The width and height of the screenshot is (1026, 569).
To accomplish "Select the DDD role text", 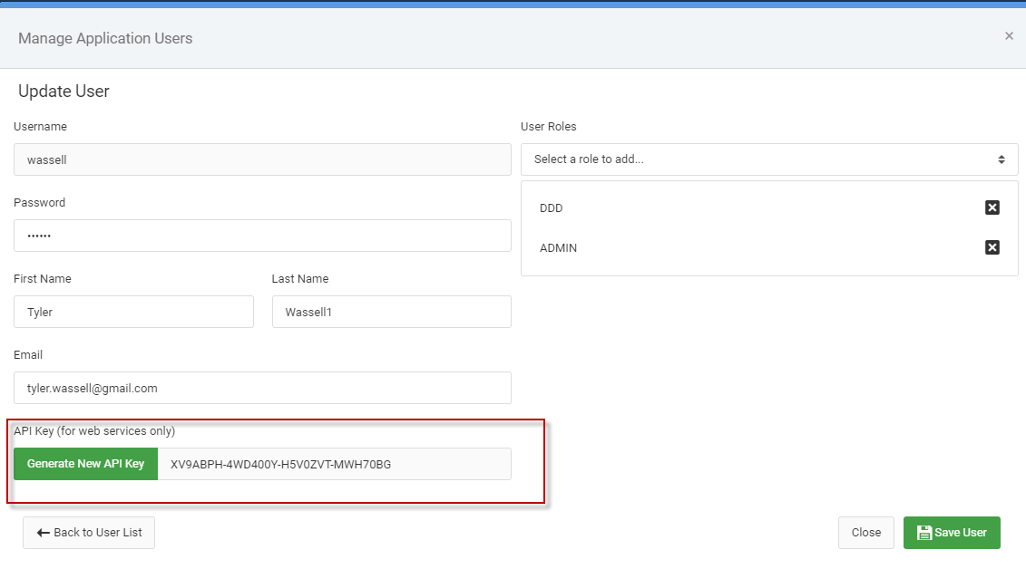I will click(551, 207).
